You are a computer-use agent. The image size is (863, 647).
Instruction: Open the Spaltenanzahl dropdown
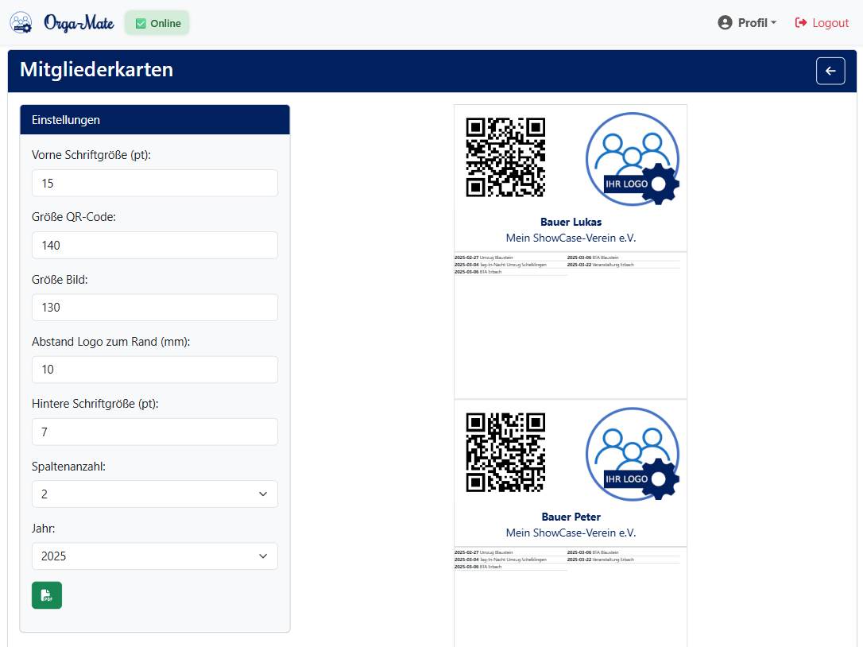pos(154,494)
